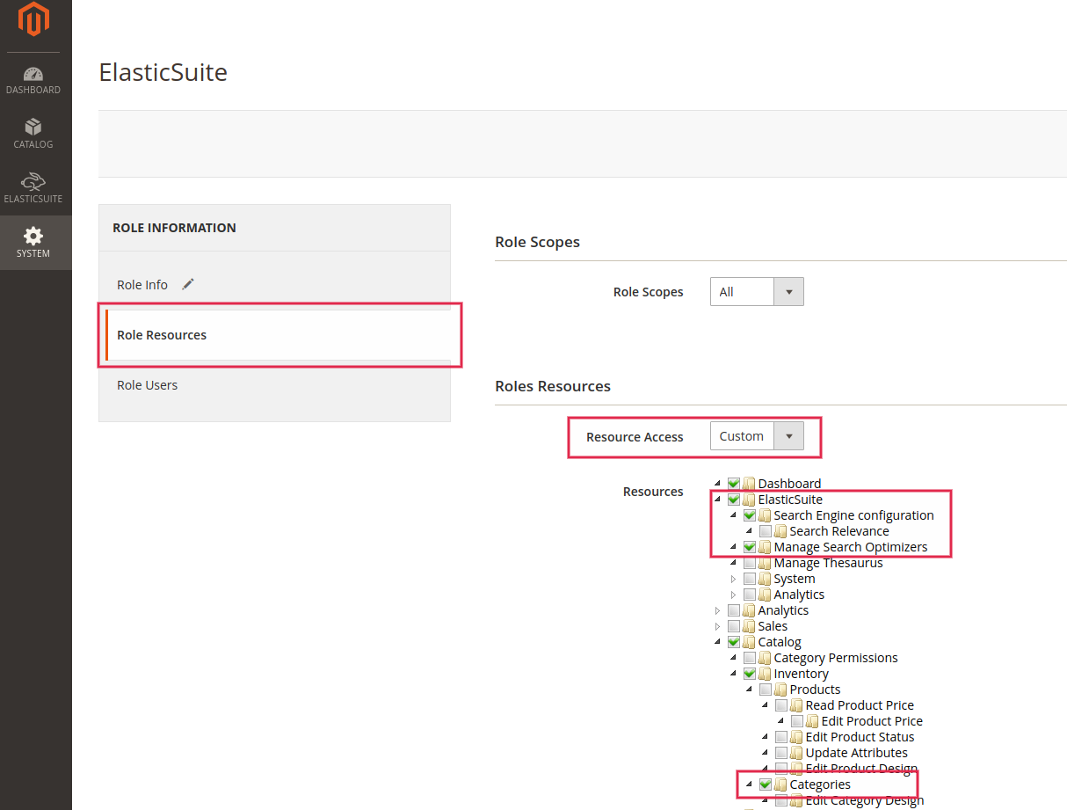This screenshot has height=810, width=1067.
Task: Click the folder icon beside Manage Search Optimizers
Action: tap(763, 546)
